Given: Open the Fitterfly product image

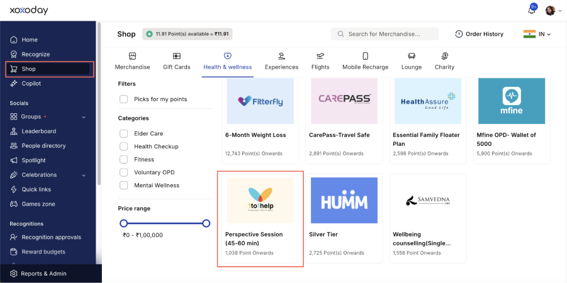Looking at the screenshot, I should point(261,101).
